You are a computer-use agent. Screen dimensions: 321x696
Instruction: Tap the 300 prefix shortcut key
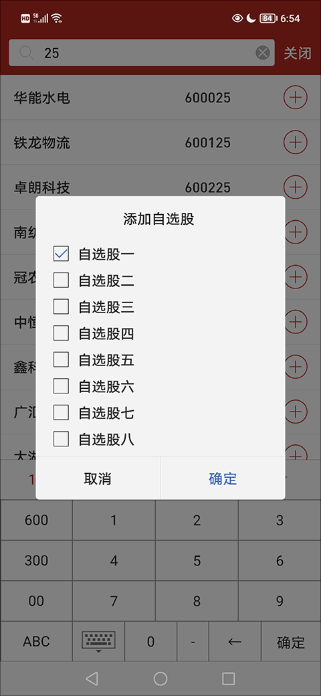click(x=36, y=561)
